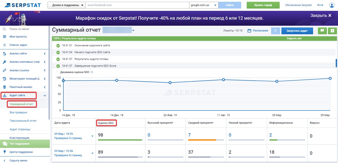Click the Аудит сайта sitemap icon
Image resolution: width=338 pixels, height=163 pixels.
tap(5, 95)
